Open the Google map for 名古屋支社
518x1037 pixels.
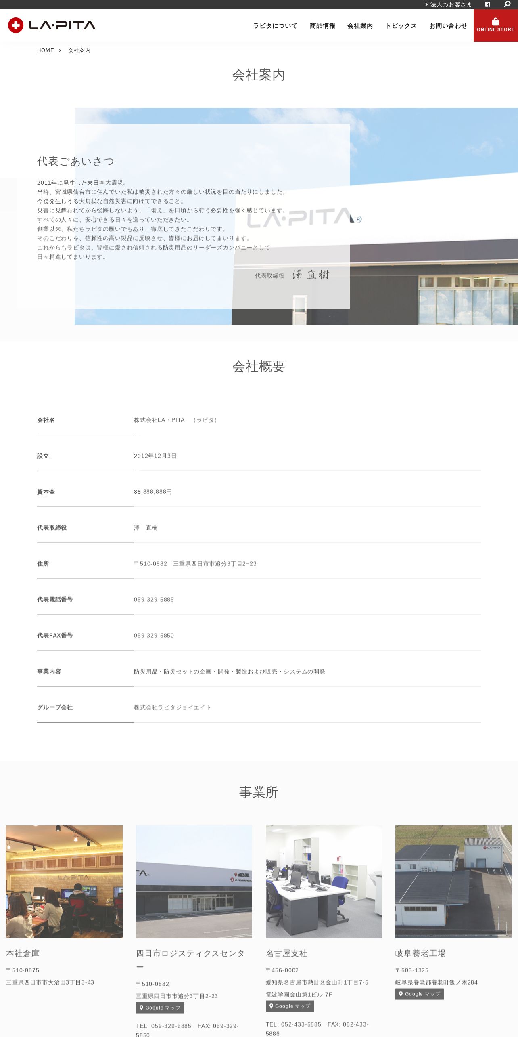tap(290, 1006)
